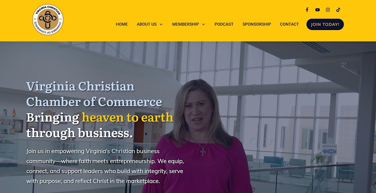The width and height of the screenshot is (376, 193).
Task: Expand the Membership chevron arrow
Action: coord(203,24)
